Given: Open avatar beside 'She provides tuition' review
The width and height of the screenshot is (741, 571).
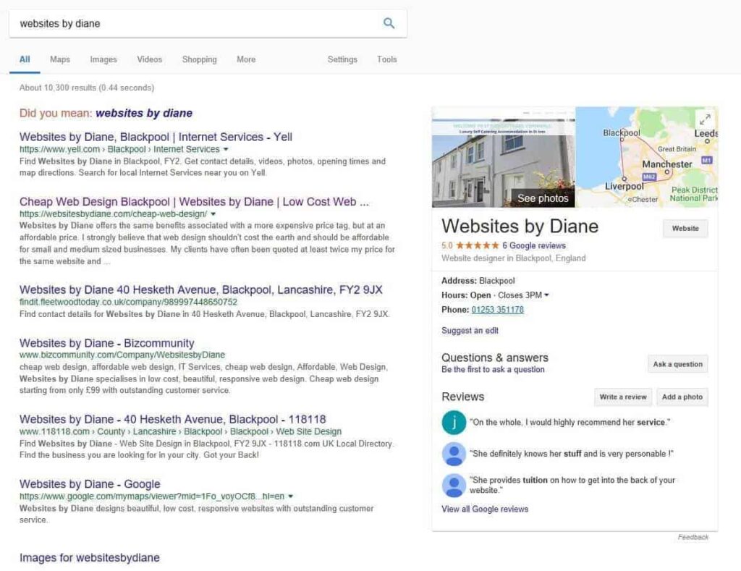Looking at the screenshot, I should click(x=454, y=485).
